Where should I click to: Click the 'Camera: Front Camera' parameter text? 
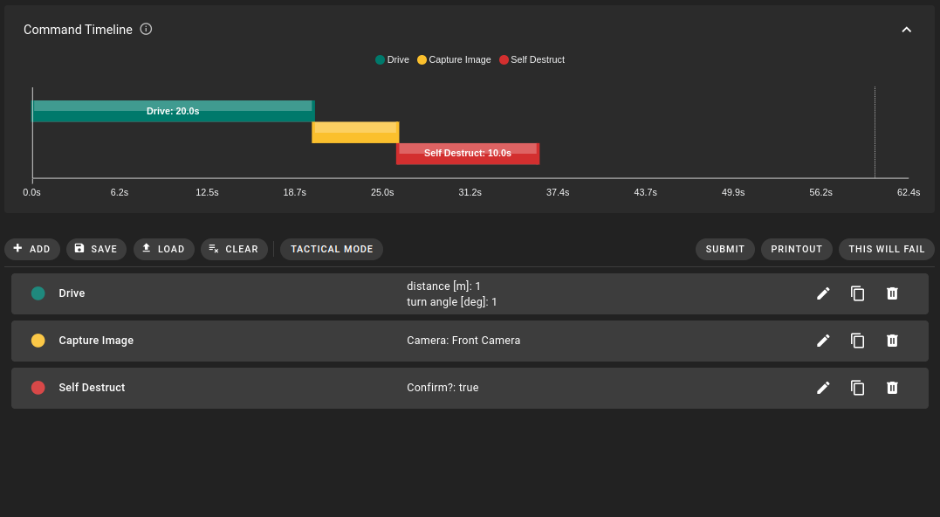pyautogui.click(x=463, y=341)
